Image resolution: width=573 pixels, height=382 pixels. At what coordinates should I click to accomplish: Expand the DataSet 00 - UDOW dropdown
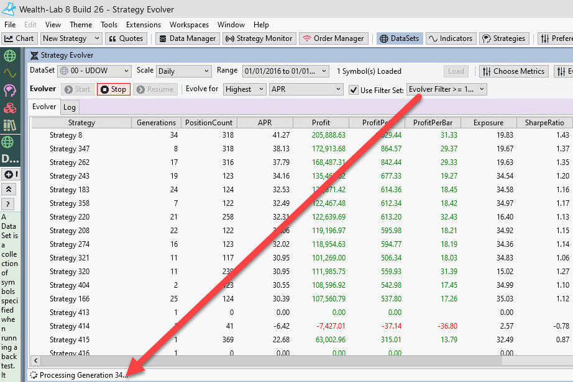click(94, 71)
